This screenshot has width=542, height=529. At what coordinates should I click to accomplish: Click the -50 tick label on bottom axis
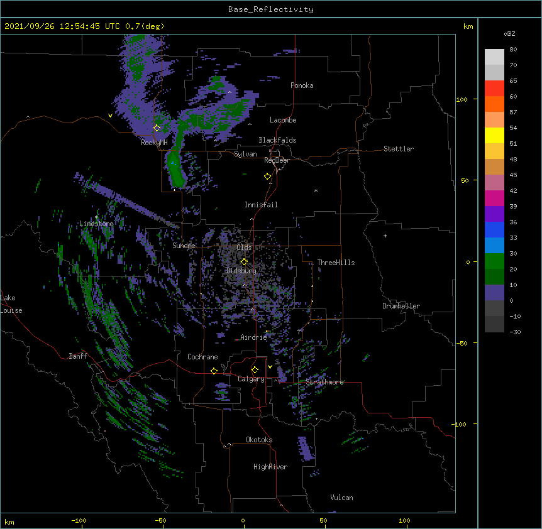pyautogui.click(x=160, y=521)
